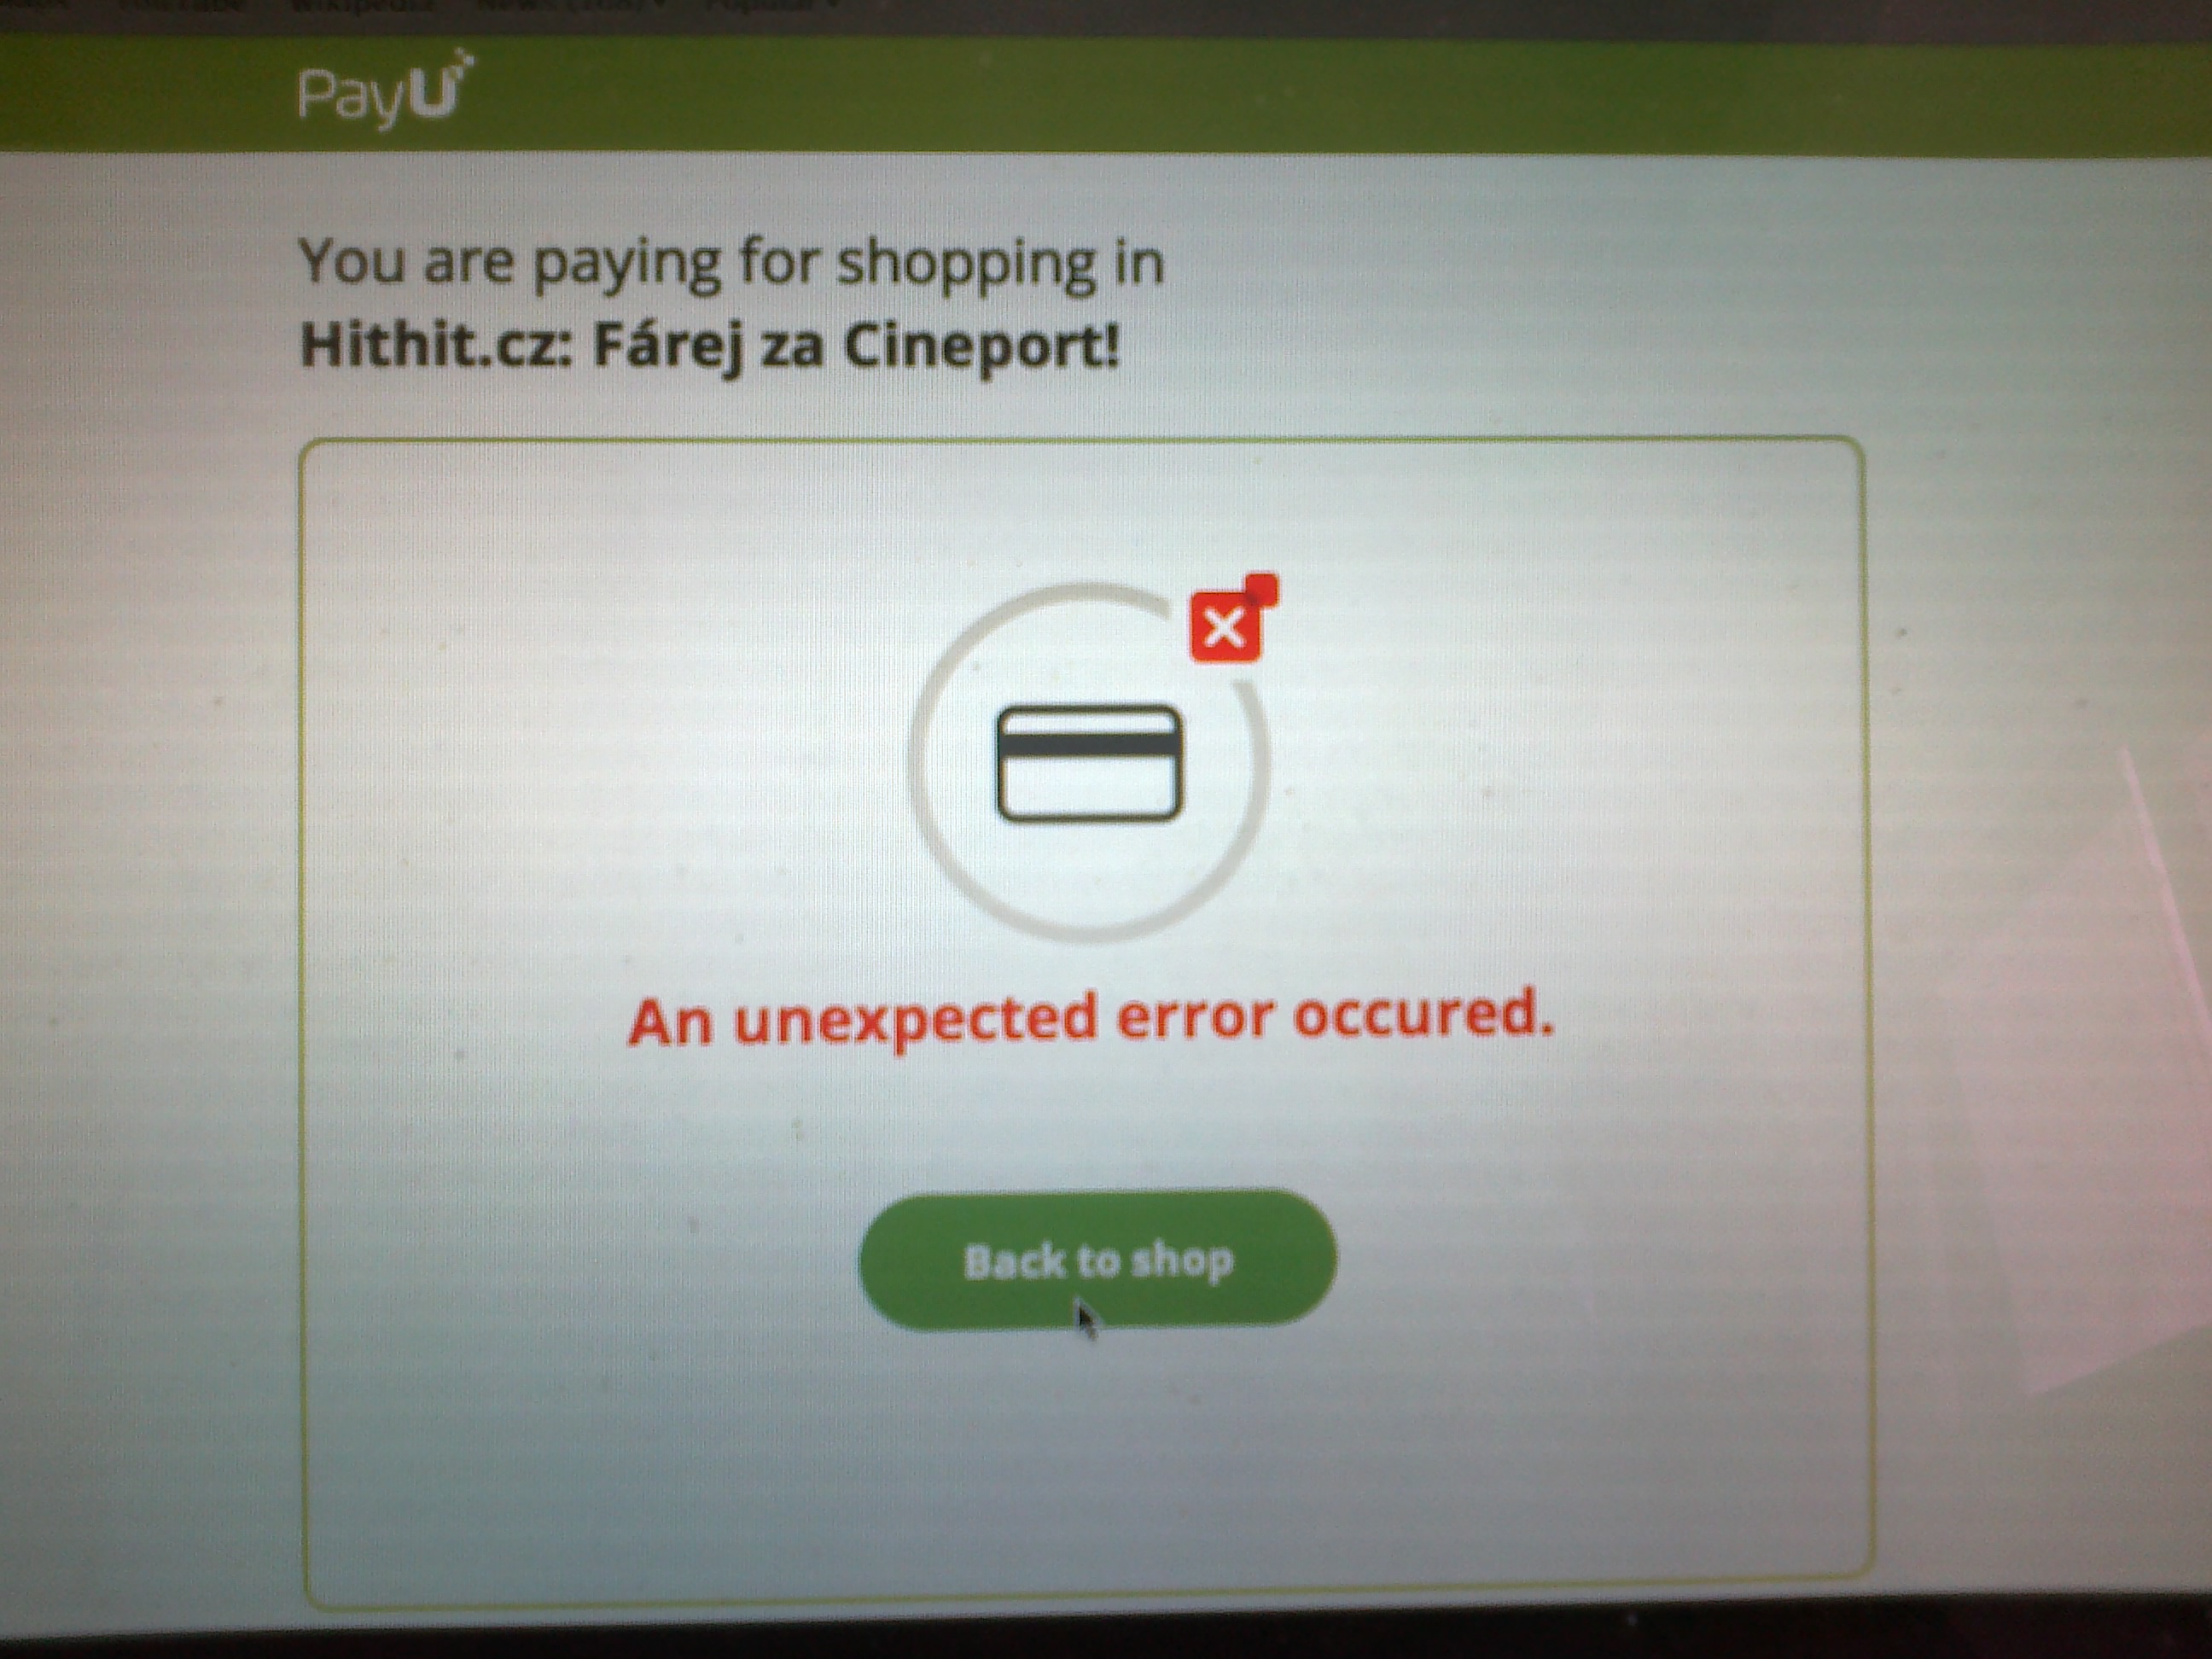
Task: Click the small red dot above X badge
Action: coord(1261,589)
